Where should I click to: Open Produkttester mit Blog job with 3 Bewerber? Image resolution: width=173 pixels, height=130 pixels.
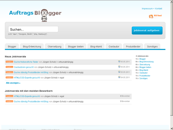(x=31, y=102)
